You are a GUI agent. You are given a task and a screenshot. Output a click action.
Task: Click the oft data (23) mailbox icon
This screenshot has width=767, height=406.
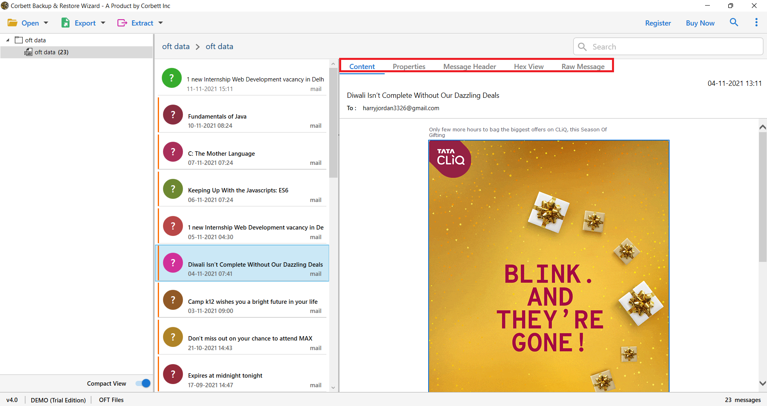point(28,52)
